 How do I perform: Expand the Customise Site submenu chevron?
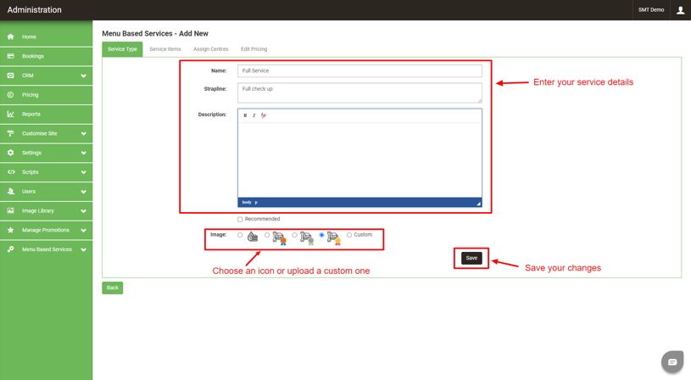83,134
